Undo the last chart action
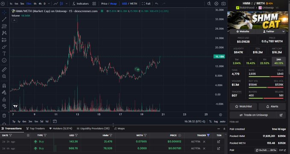Viewport: 290px width, 154px height. click(157, 3)
